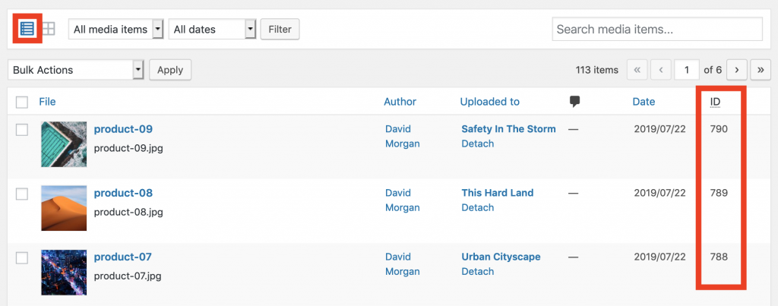Detach product-08 from This Hard Land
Screen dimensions: 778x306
click(477, 207)
